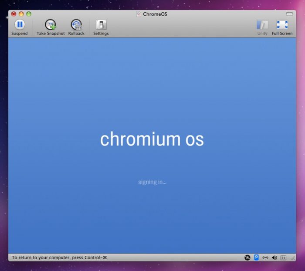Click the 'signing in...' status text

point(152,182)
